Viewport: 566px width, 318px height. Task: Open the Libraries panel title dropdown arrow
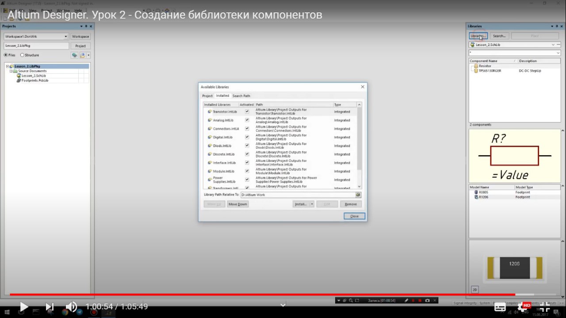click(x=551, y=26)
